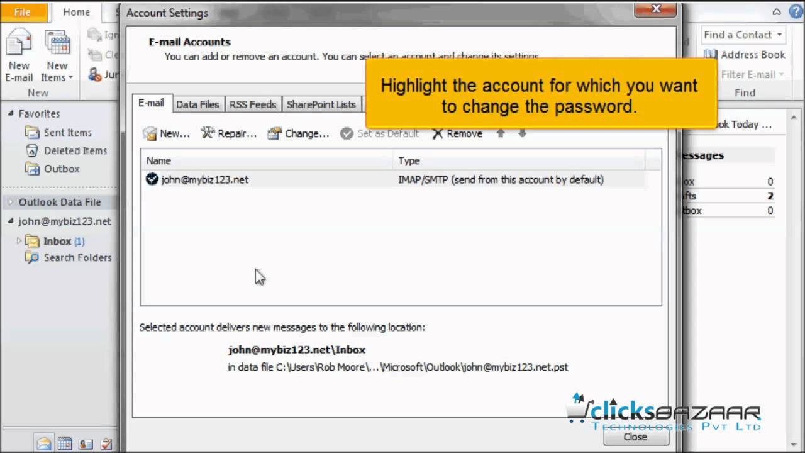This screenshot has height=453, width=805.
Task: Switch to the Tasks navigation icon
Action: (x=106, y=444)
